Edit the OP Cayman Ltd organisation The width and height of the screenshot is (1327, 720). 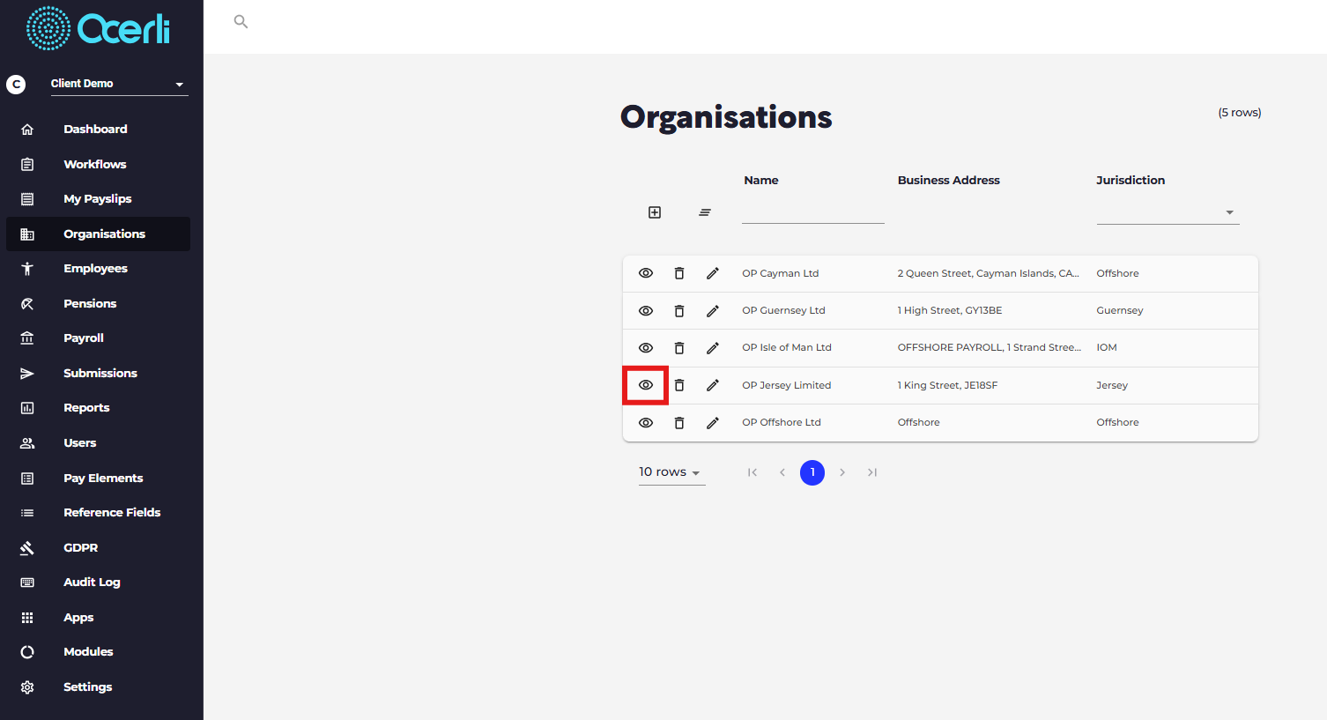point(713,273)
